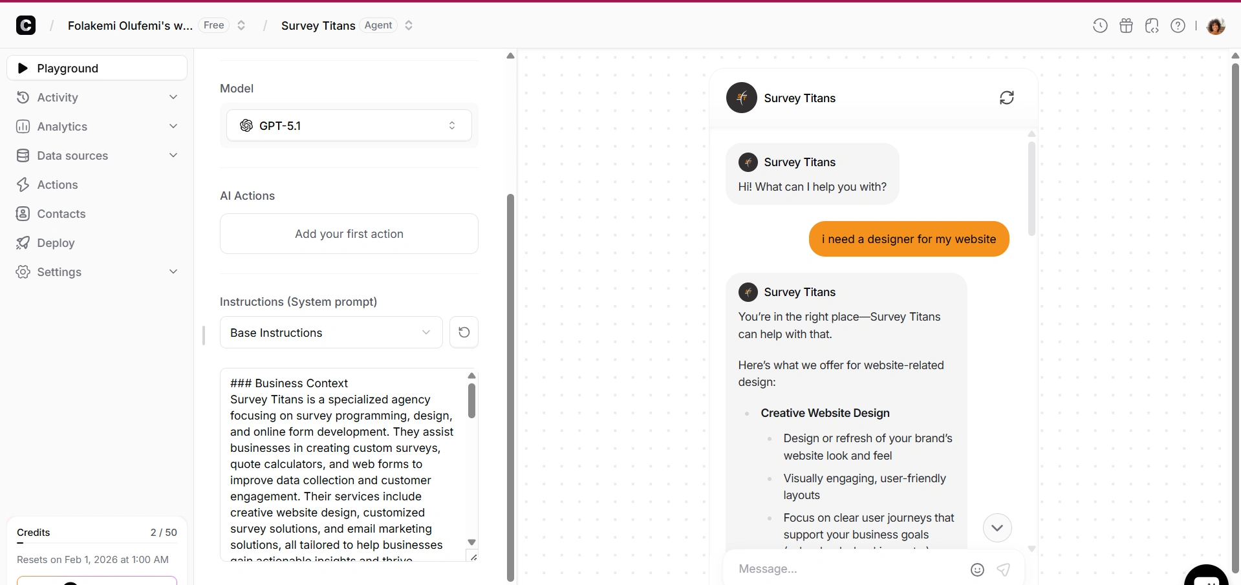Click the system prompt textarea scrollbar

tap(471, 401)
